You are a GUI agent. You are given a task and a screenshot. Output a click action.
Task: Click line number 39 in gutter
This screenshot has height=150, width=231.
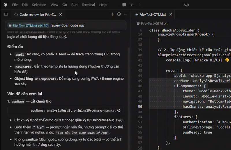click(x=140, y=50)
